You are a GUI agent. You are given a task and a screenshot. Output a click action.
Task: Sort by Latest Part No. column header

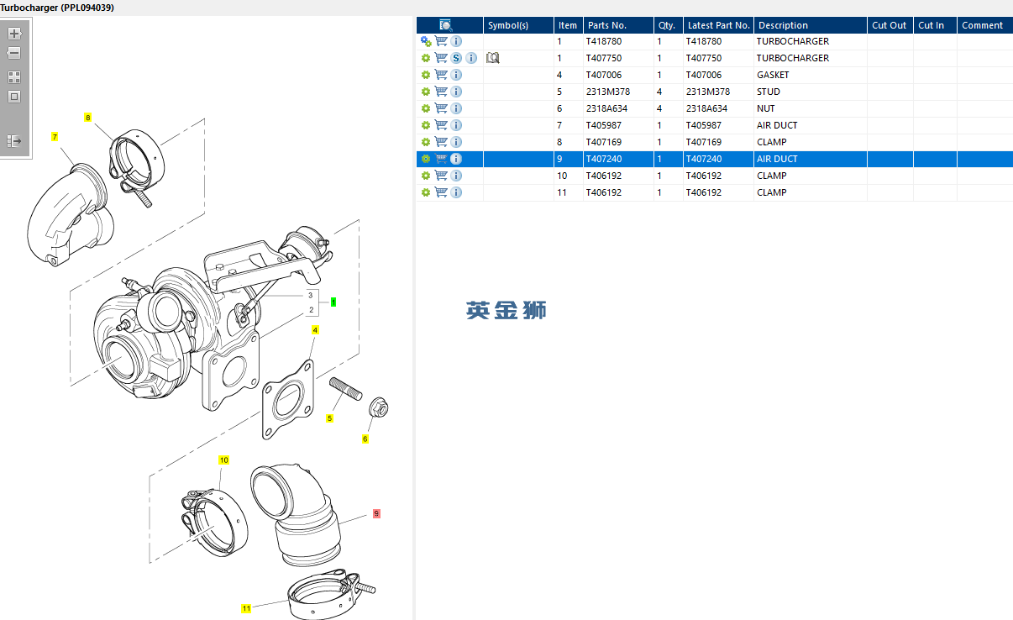click(x=718, y=25)
